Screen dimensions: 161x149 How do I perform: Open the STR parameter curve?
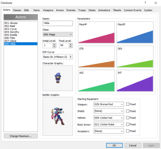pyautogui.click(x=96, y=57)
